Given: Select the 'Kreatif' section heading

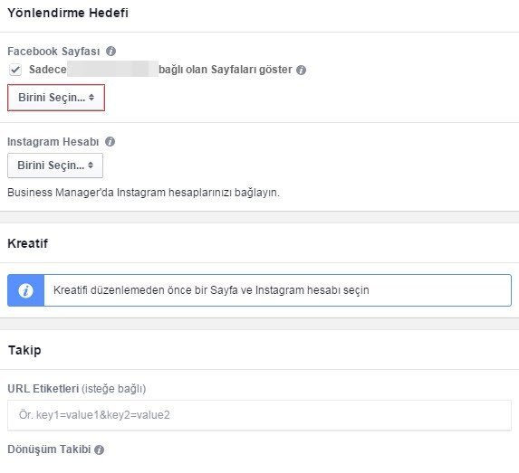Looking at the screenshot, I should (x=28, y=243).
